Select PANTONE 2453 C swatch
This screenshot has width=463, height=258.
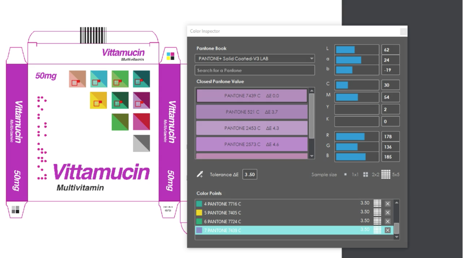point(252,128)
